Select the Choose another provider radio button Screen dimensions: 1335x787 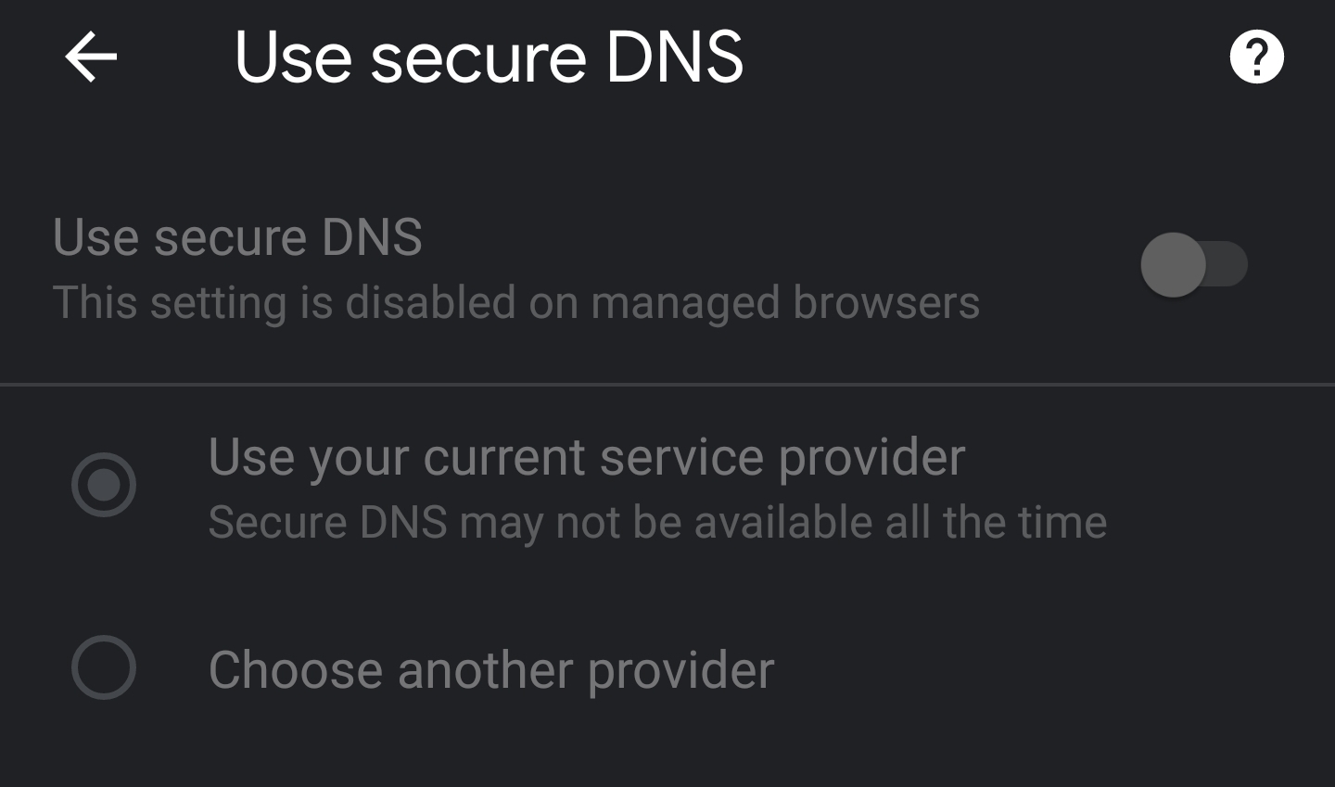(104, 667)
